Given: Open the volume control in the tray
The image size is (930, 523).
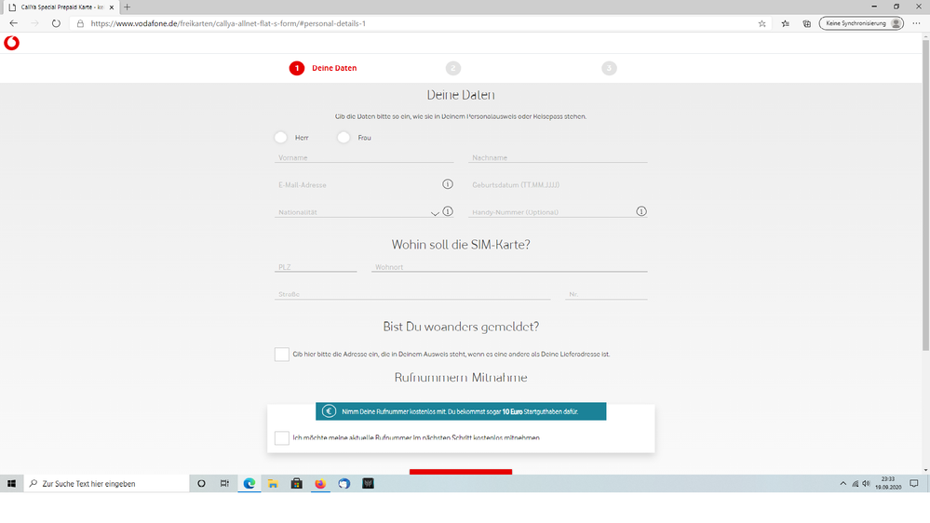Looking at the screenshot, I should (x=866, y=484).
